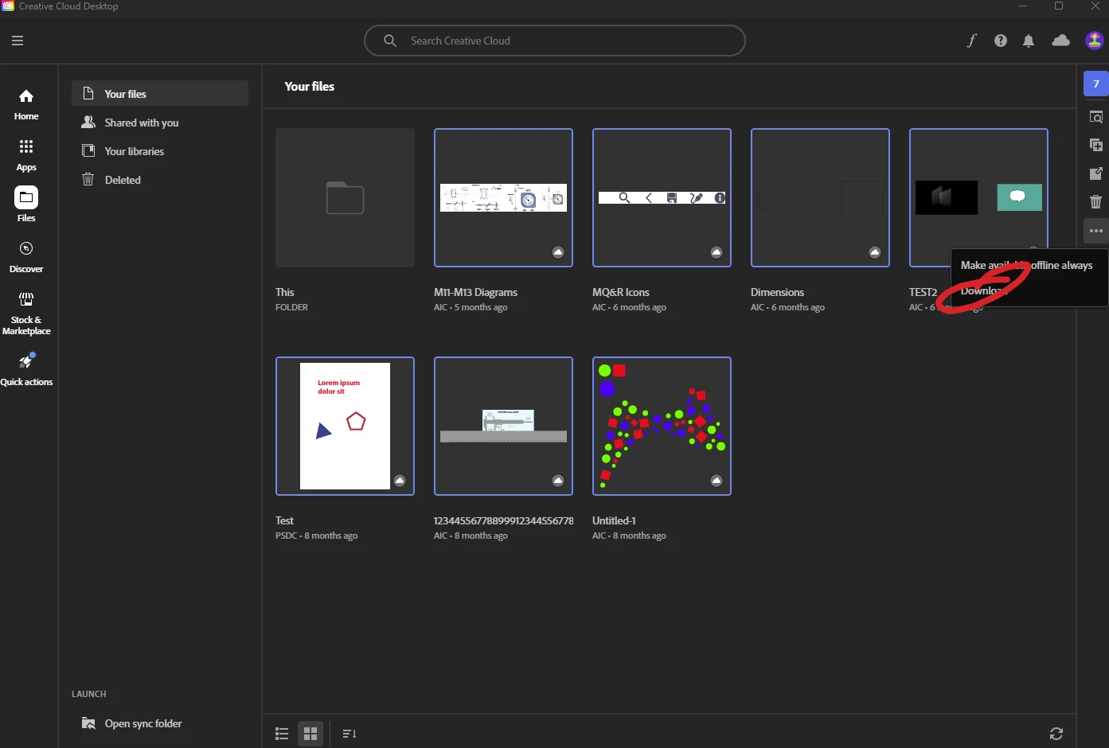Image resolution: width=1109 pixels, height=748 pixels.
Task: Select the Files sidebar icon
Action: coord(26,205)
